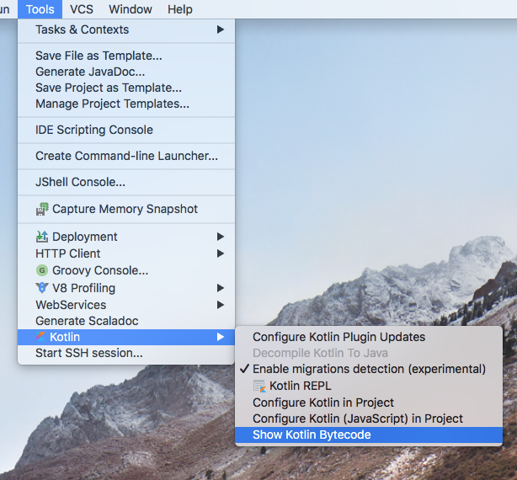Screen dimensions: 517x480
Task: Click the Tasks & Contexts label
Action: (83, 29)
